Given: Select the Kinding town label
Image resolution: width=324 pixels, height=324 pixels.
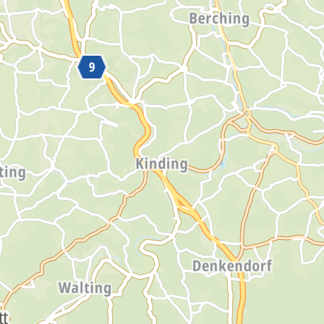Looking at the screenshot, I should 161,164.
